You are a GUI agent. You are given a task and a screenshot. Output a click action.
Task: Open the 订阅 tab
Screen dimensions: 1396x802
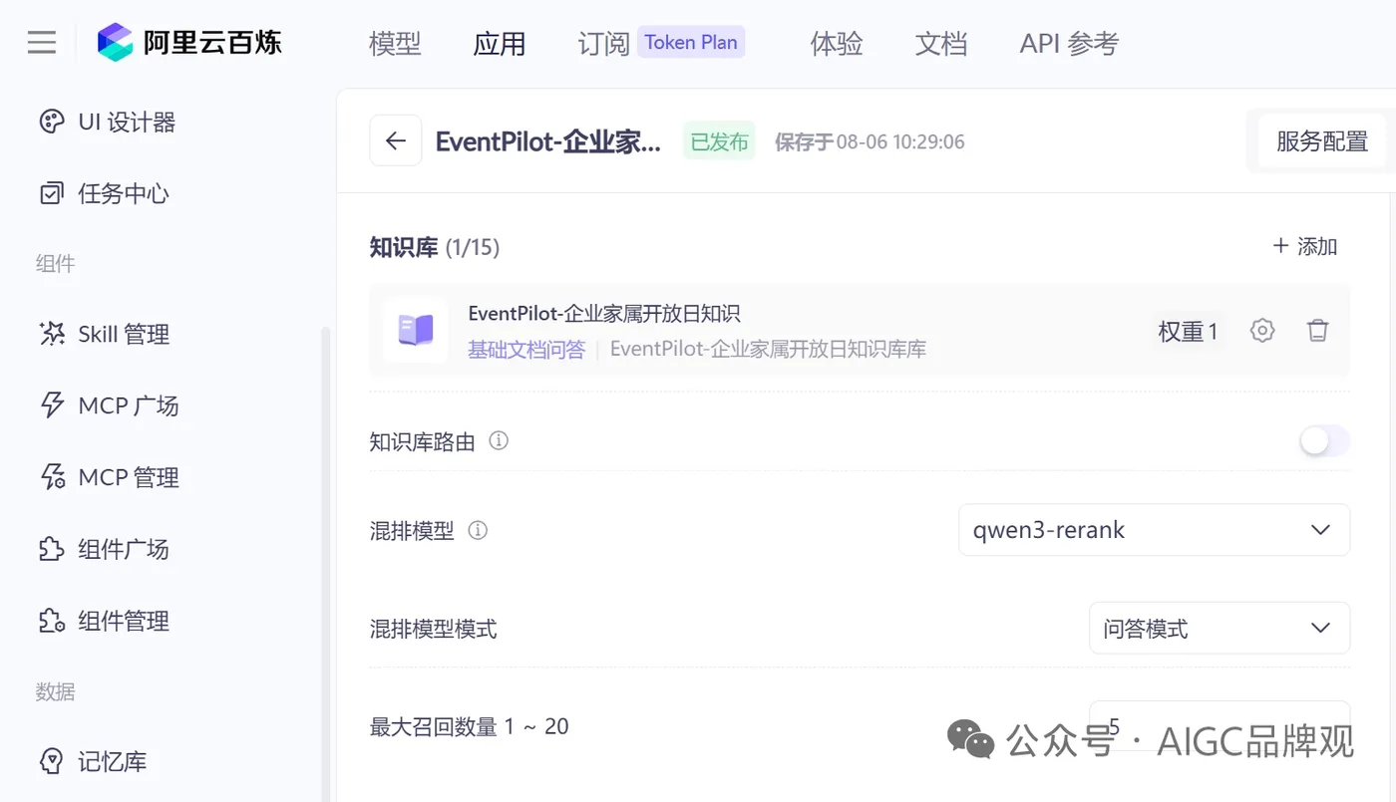(604, 44)
